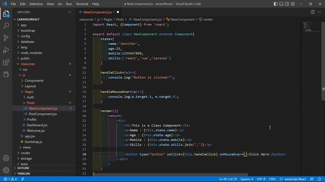
Task: Click the vertical editor scrollbar
Action: 323,61
